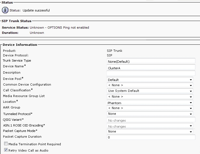Focus the Packet Capture Duration field

click(x=151, y=137)
